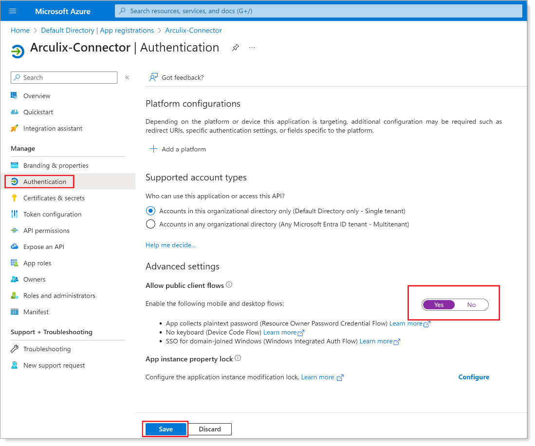
Task: Click Arculix-Connector breadcrumb link
Action: pyautogui.click(x=193, y=30)
